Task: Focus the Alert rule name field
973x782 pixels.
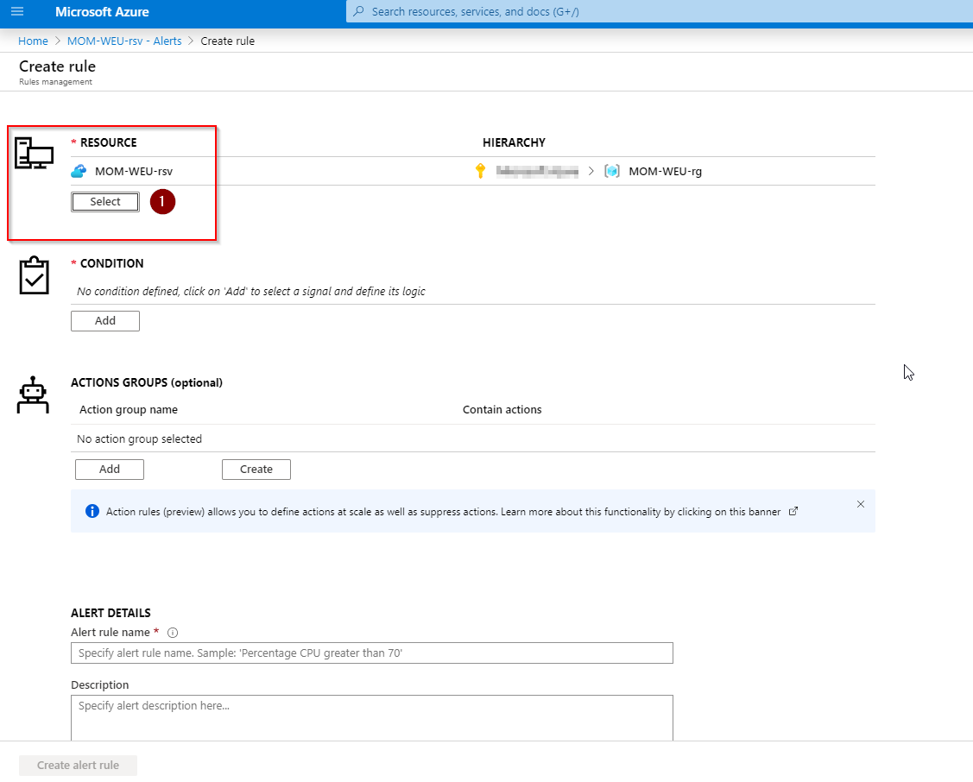Action: pyautogui.click(x=372, y=653)
